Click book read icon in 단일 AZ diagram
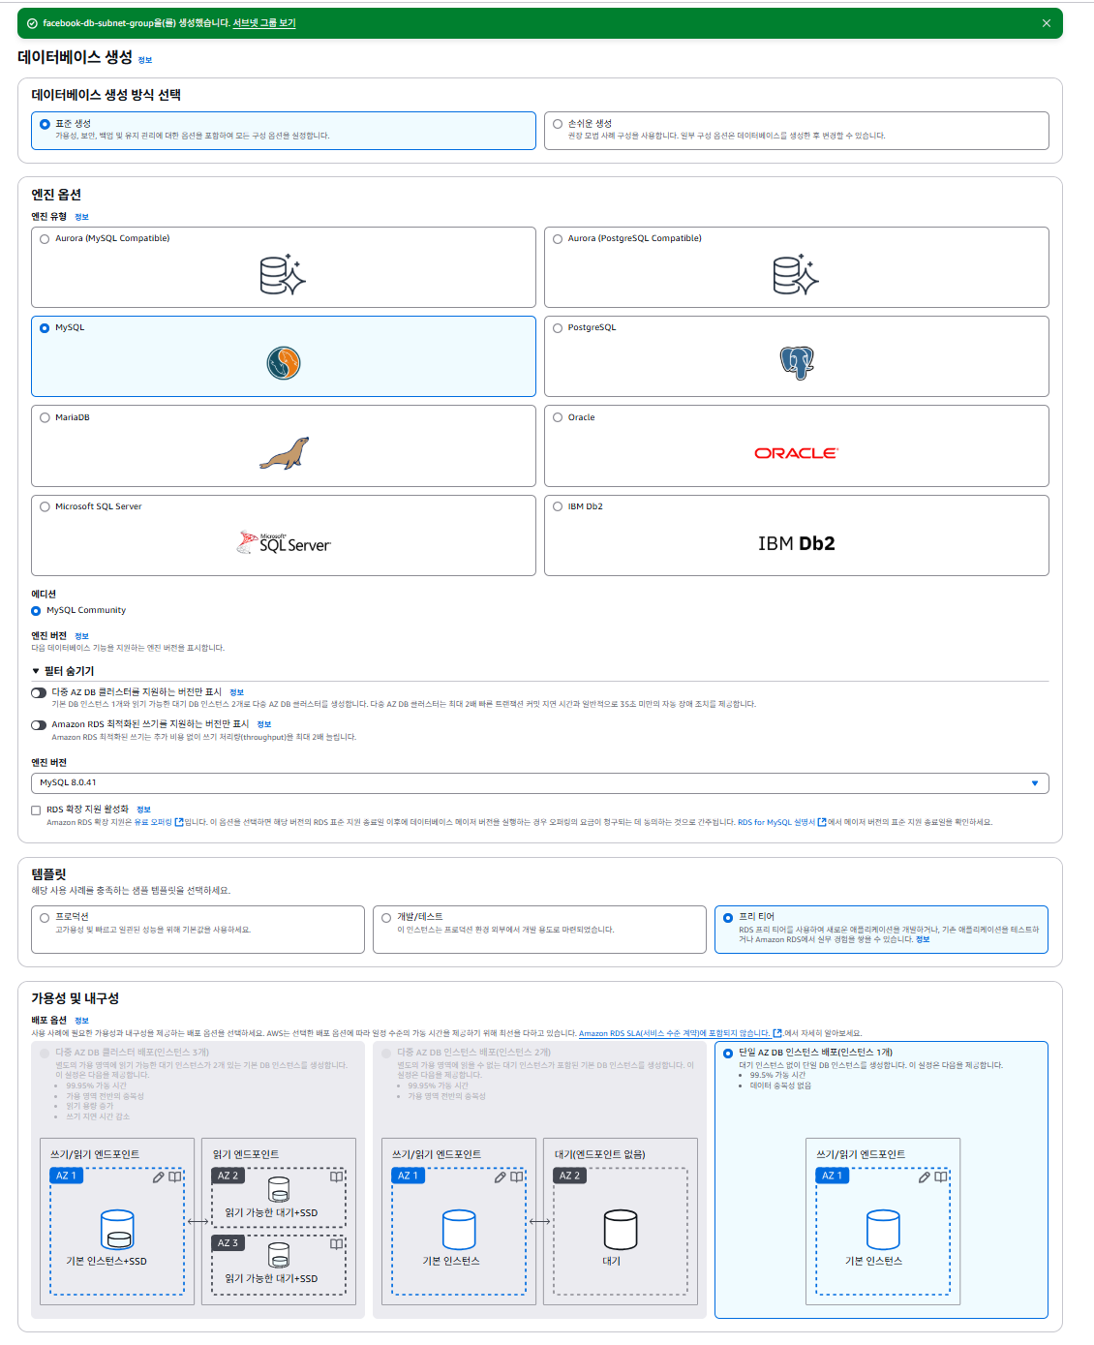 [x=941, y=1177]
